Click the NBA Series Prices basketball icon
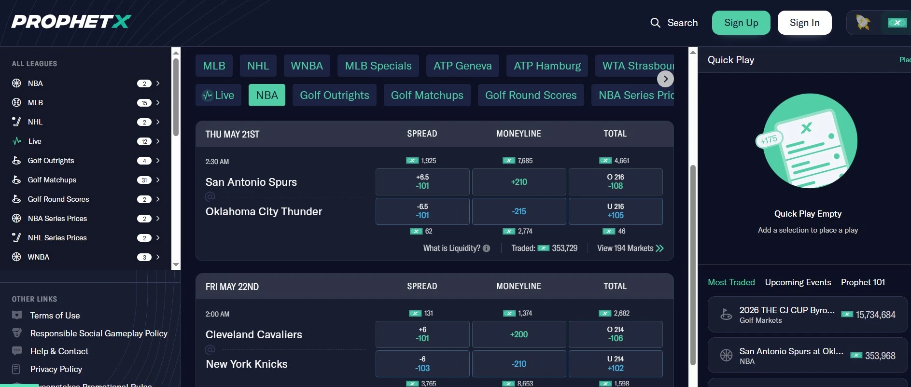911x387 pixels. (x=16, y=218)
